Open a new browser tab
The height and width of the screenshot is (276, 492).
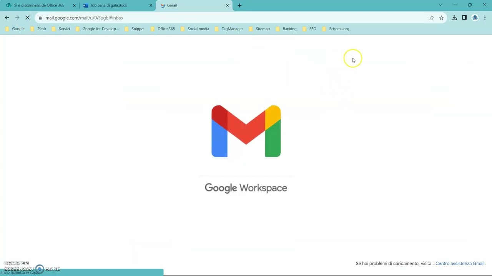239,5
